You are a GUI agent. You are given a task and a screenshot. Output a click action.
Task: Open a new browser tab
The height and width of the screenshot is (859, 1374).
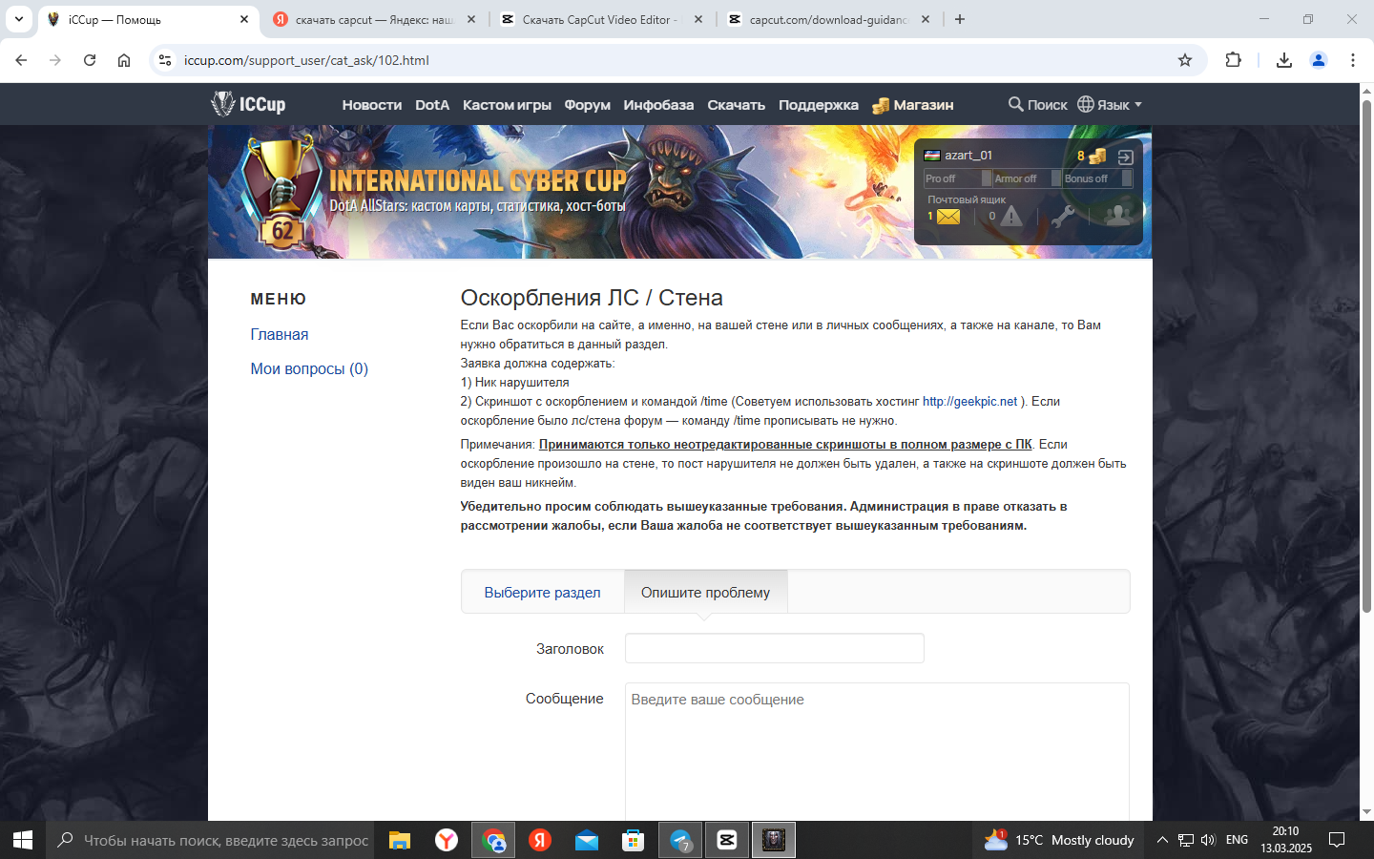coord(960,19)
